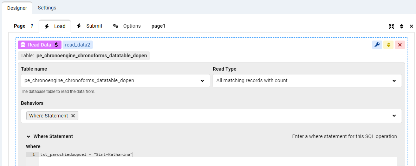Screen dimensions: 416x166
Task: Click the compress page icon at top right
Action: coord(391,26)
